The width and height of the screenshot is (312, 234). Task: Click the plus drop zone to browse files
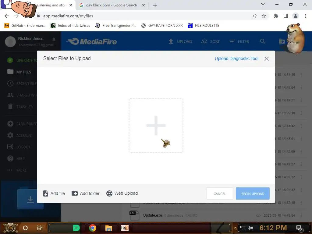(156, 125)
